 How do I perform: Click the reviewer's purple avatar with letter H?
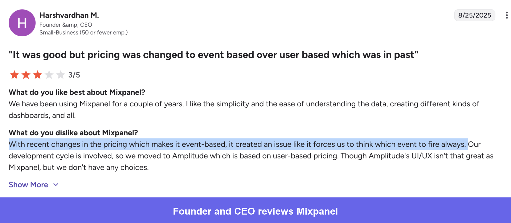(x=22, y=23)
